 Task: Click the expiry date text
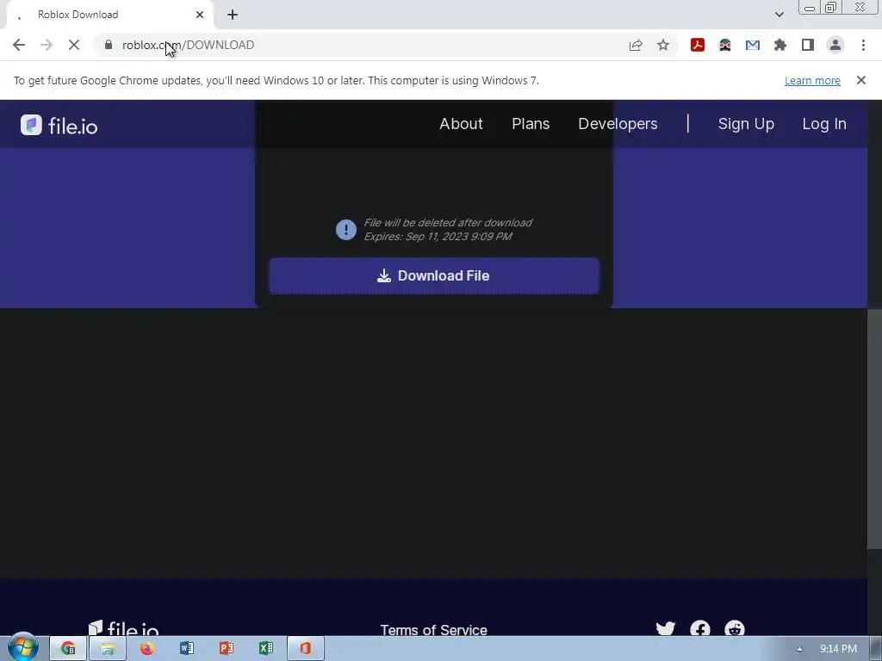coord(438,237)
